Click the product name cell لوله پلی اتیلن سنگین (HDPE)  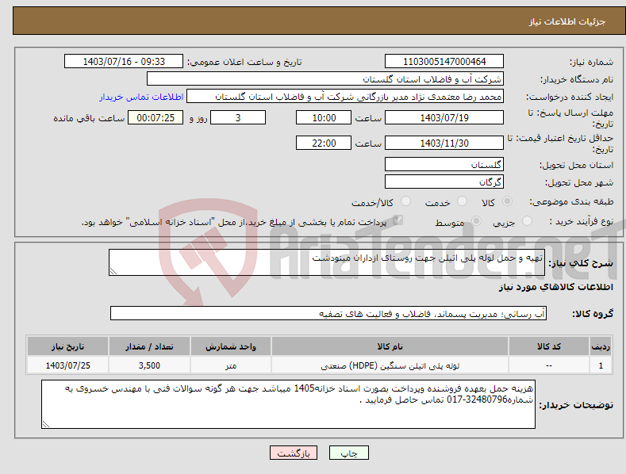click(390, 365)
